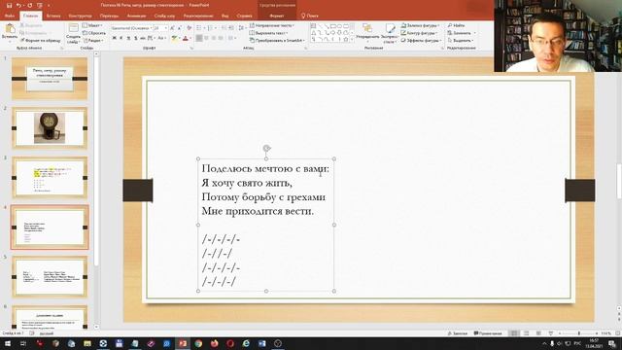Screen dimensions: 622x350
Task: Open the font name combo box
Action: (x=131, y=28)
